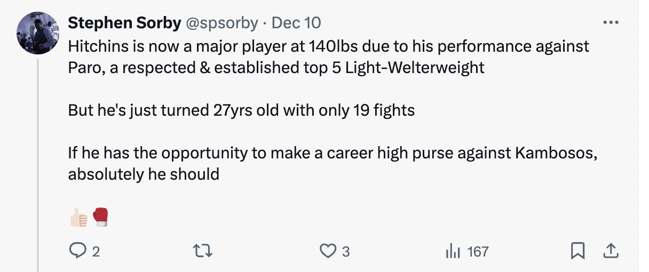Click the thumbs up emoji
This screenshot has height=272, width=649.
point(78,217)
